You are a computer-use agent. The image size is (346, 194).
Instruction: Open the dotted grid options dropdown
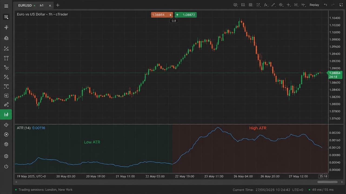coord(296,5)
